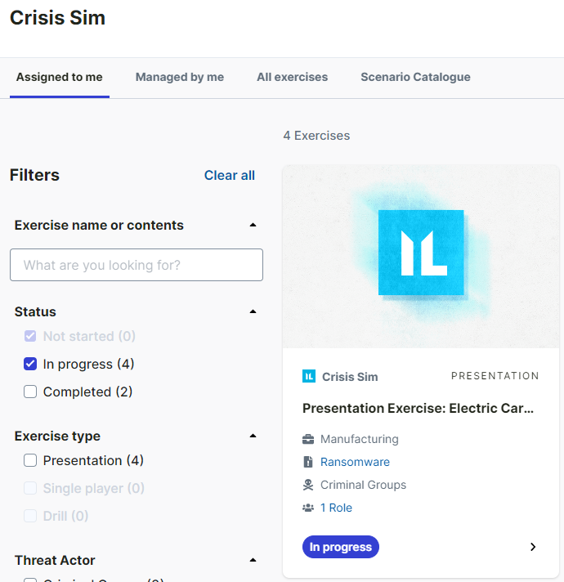This screenshot has height=582, width=564.
Task: Click the Crisis Sim logo icon on card
Action: (x=309, y=376)
